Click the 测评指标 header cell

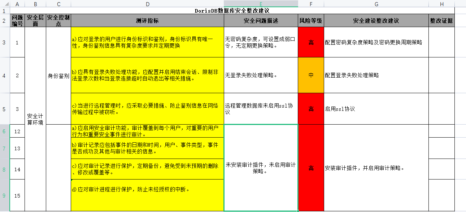[147, 21]
